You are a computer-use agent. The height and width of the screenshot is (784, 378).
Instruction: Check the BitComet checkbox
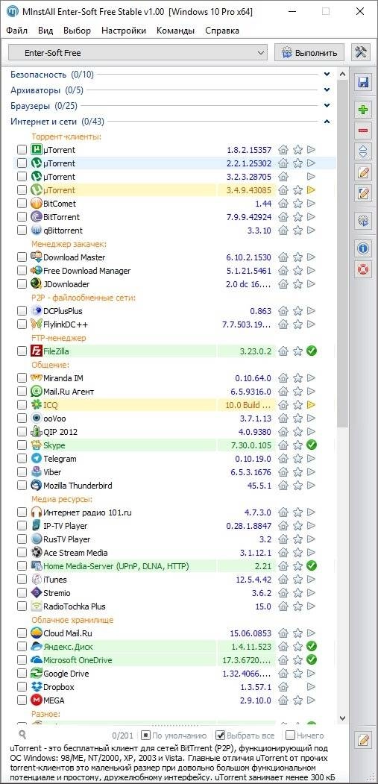pyautogui.click(x=22, y=204)
